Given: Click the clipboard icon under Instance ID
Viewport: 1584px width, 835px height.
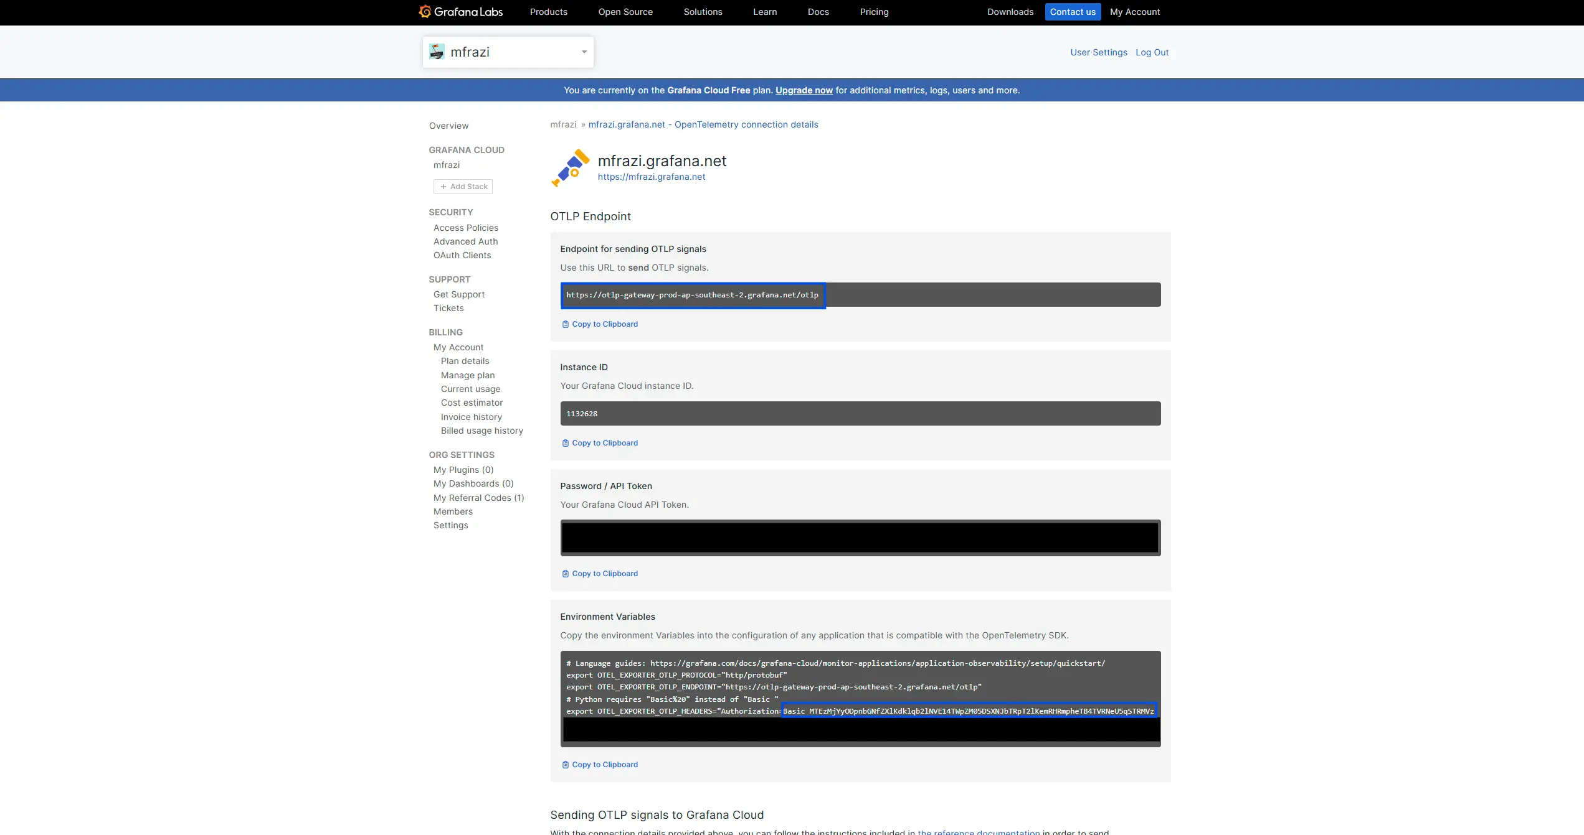Looking at the screenshot, I should point(565,443).
